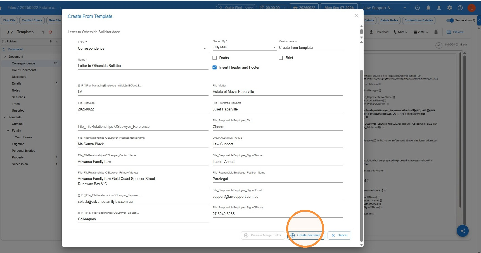Collapse the Family folder node
This screenshot has height=253, width=481.
[x=8, y=131]
